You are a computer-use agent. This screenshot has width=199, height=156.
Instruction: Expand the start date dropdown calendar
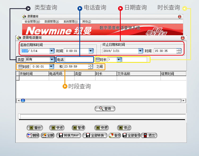(x=52, y=51)
